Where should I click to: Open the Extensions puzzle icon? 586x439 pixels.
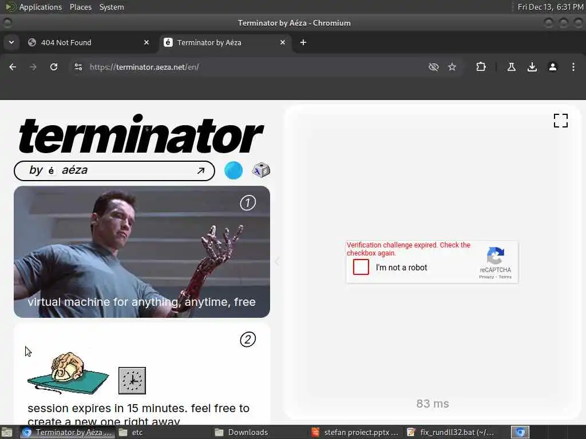pyautogui.click(x=481, y=67)
